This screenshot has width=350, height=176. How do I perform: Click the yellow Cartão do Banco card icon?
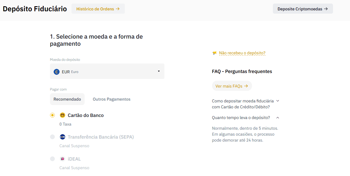62,115
